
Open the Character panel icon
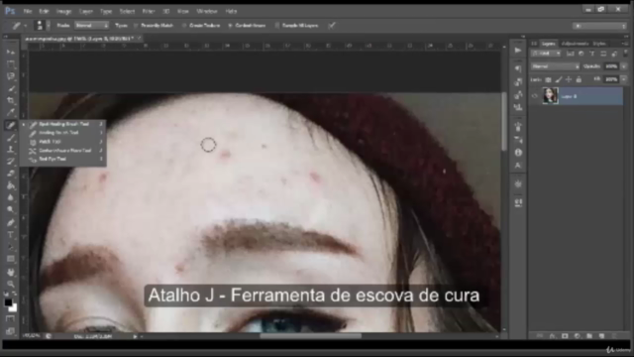(518, 166)
